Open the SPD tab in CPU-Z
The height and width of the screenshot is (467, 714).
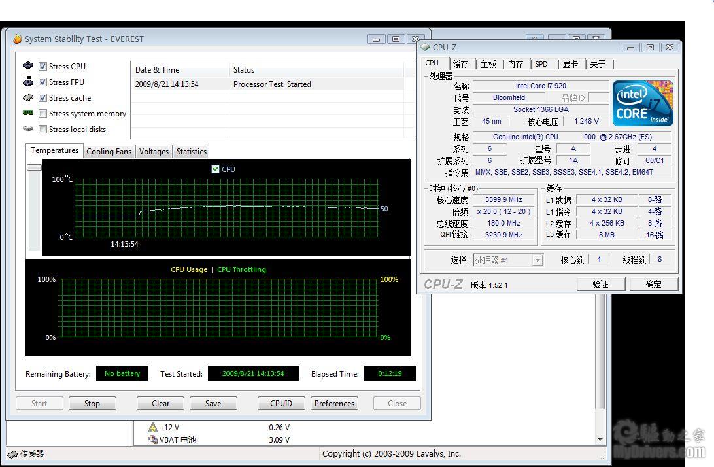coord(541,64)
